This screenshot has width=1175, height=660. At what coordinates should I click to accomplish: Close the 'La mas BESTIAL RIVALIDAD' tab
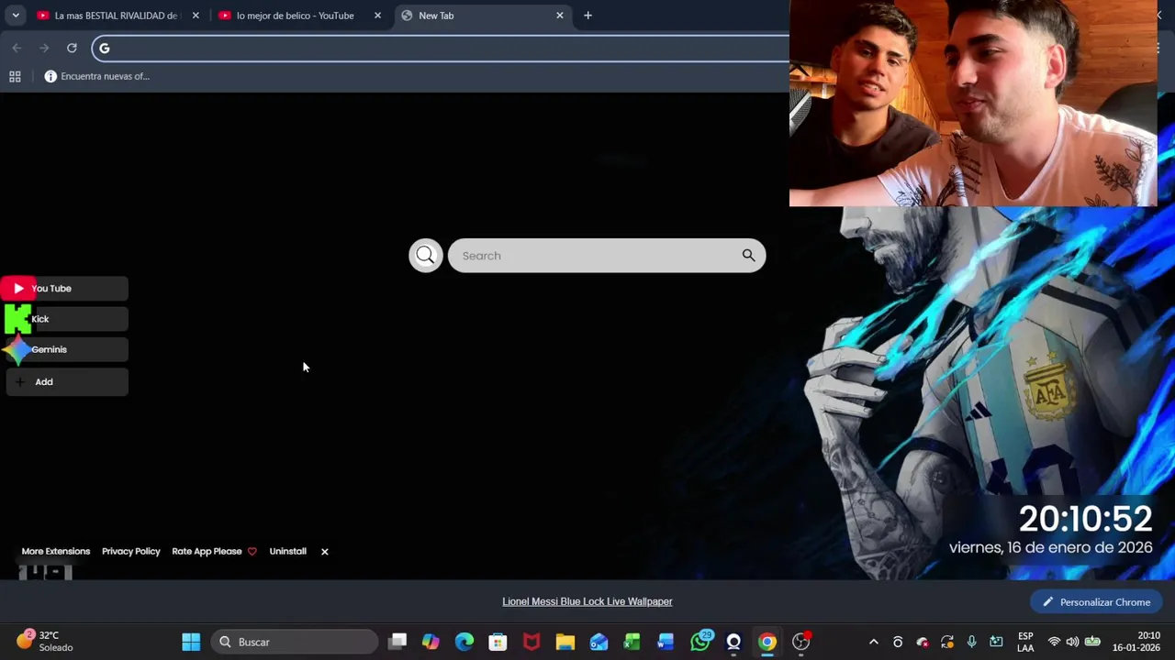(x=196, y=16)
